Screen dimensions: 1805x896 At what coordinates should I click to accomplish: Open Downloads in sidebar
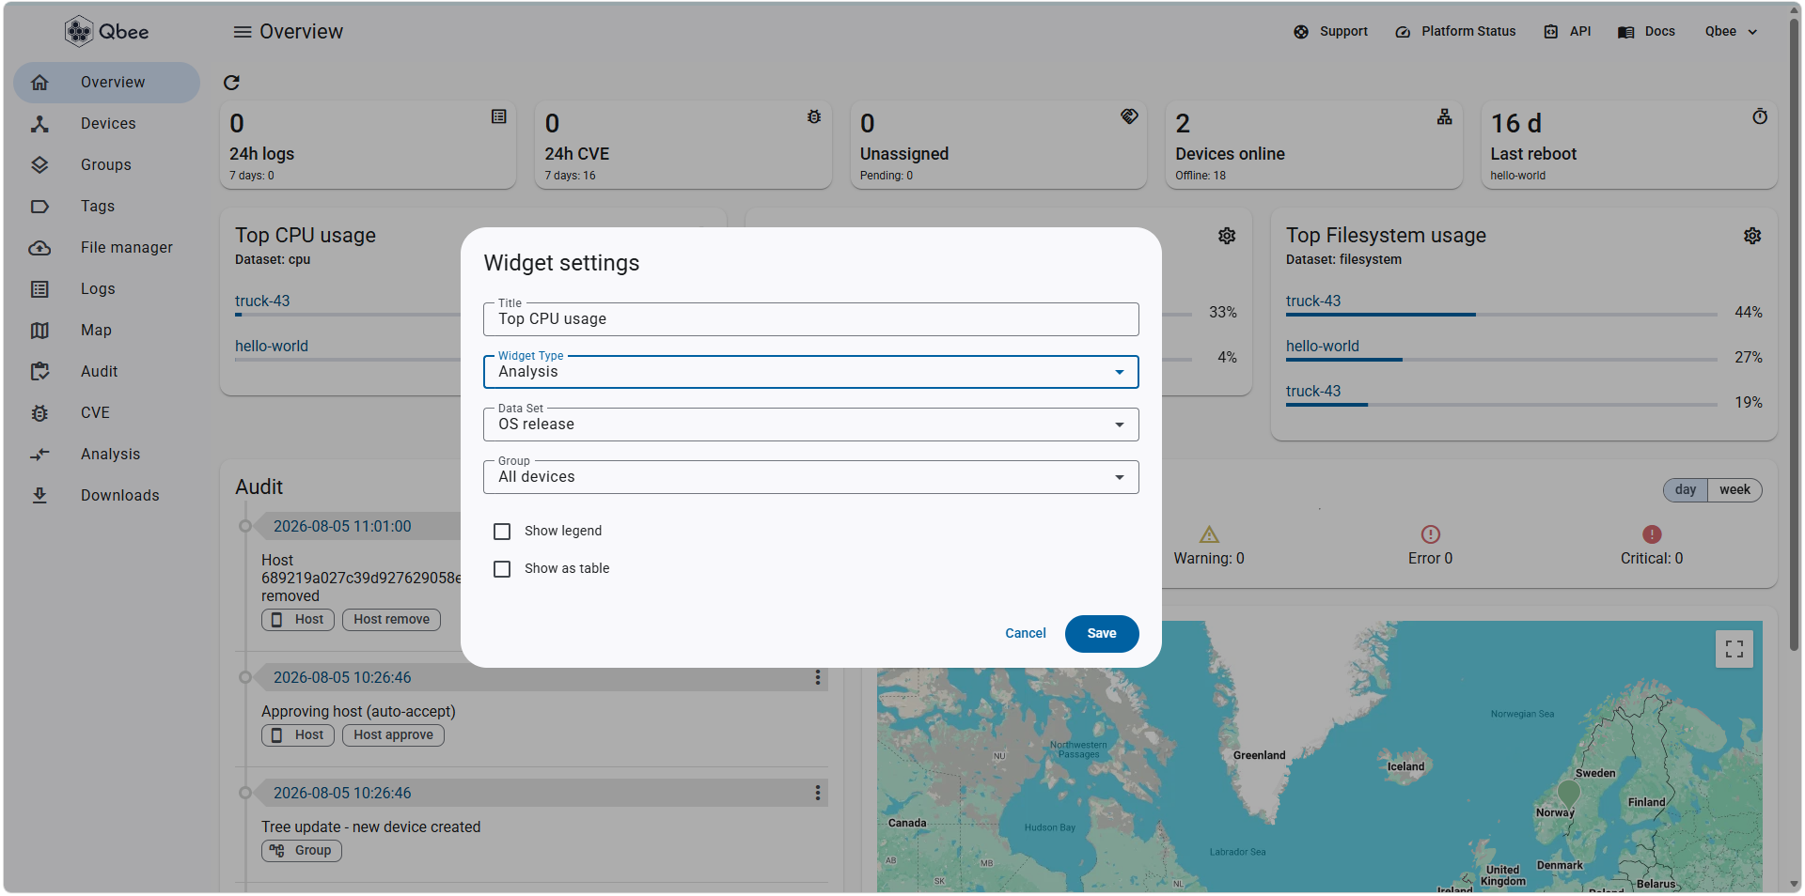tap(106, 496)
